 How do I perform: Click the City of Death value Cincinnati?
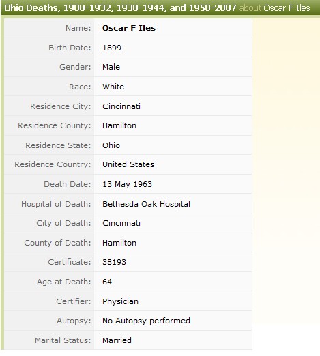click(x=121, y=223)
